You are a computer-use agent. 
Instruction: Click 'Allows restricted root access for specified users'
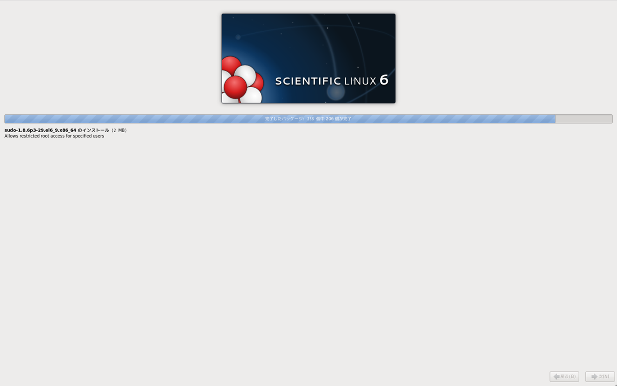54,136
